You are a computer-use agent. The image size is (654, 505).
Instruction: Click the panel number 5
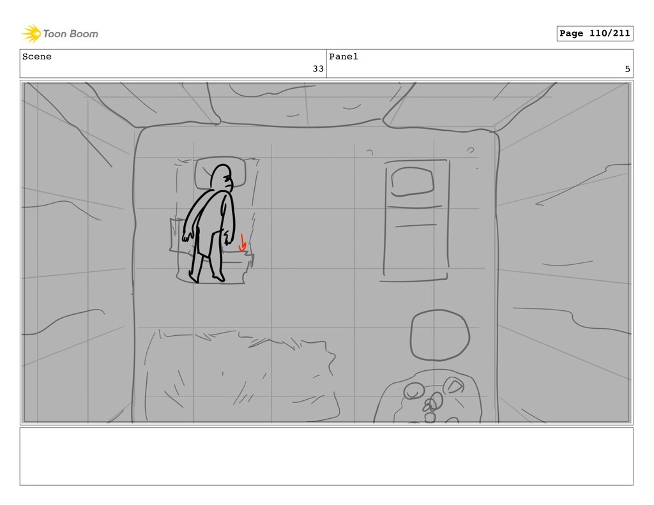point(627,69)
